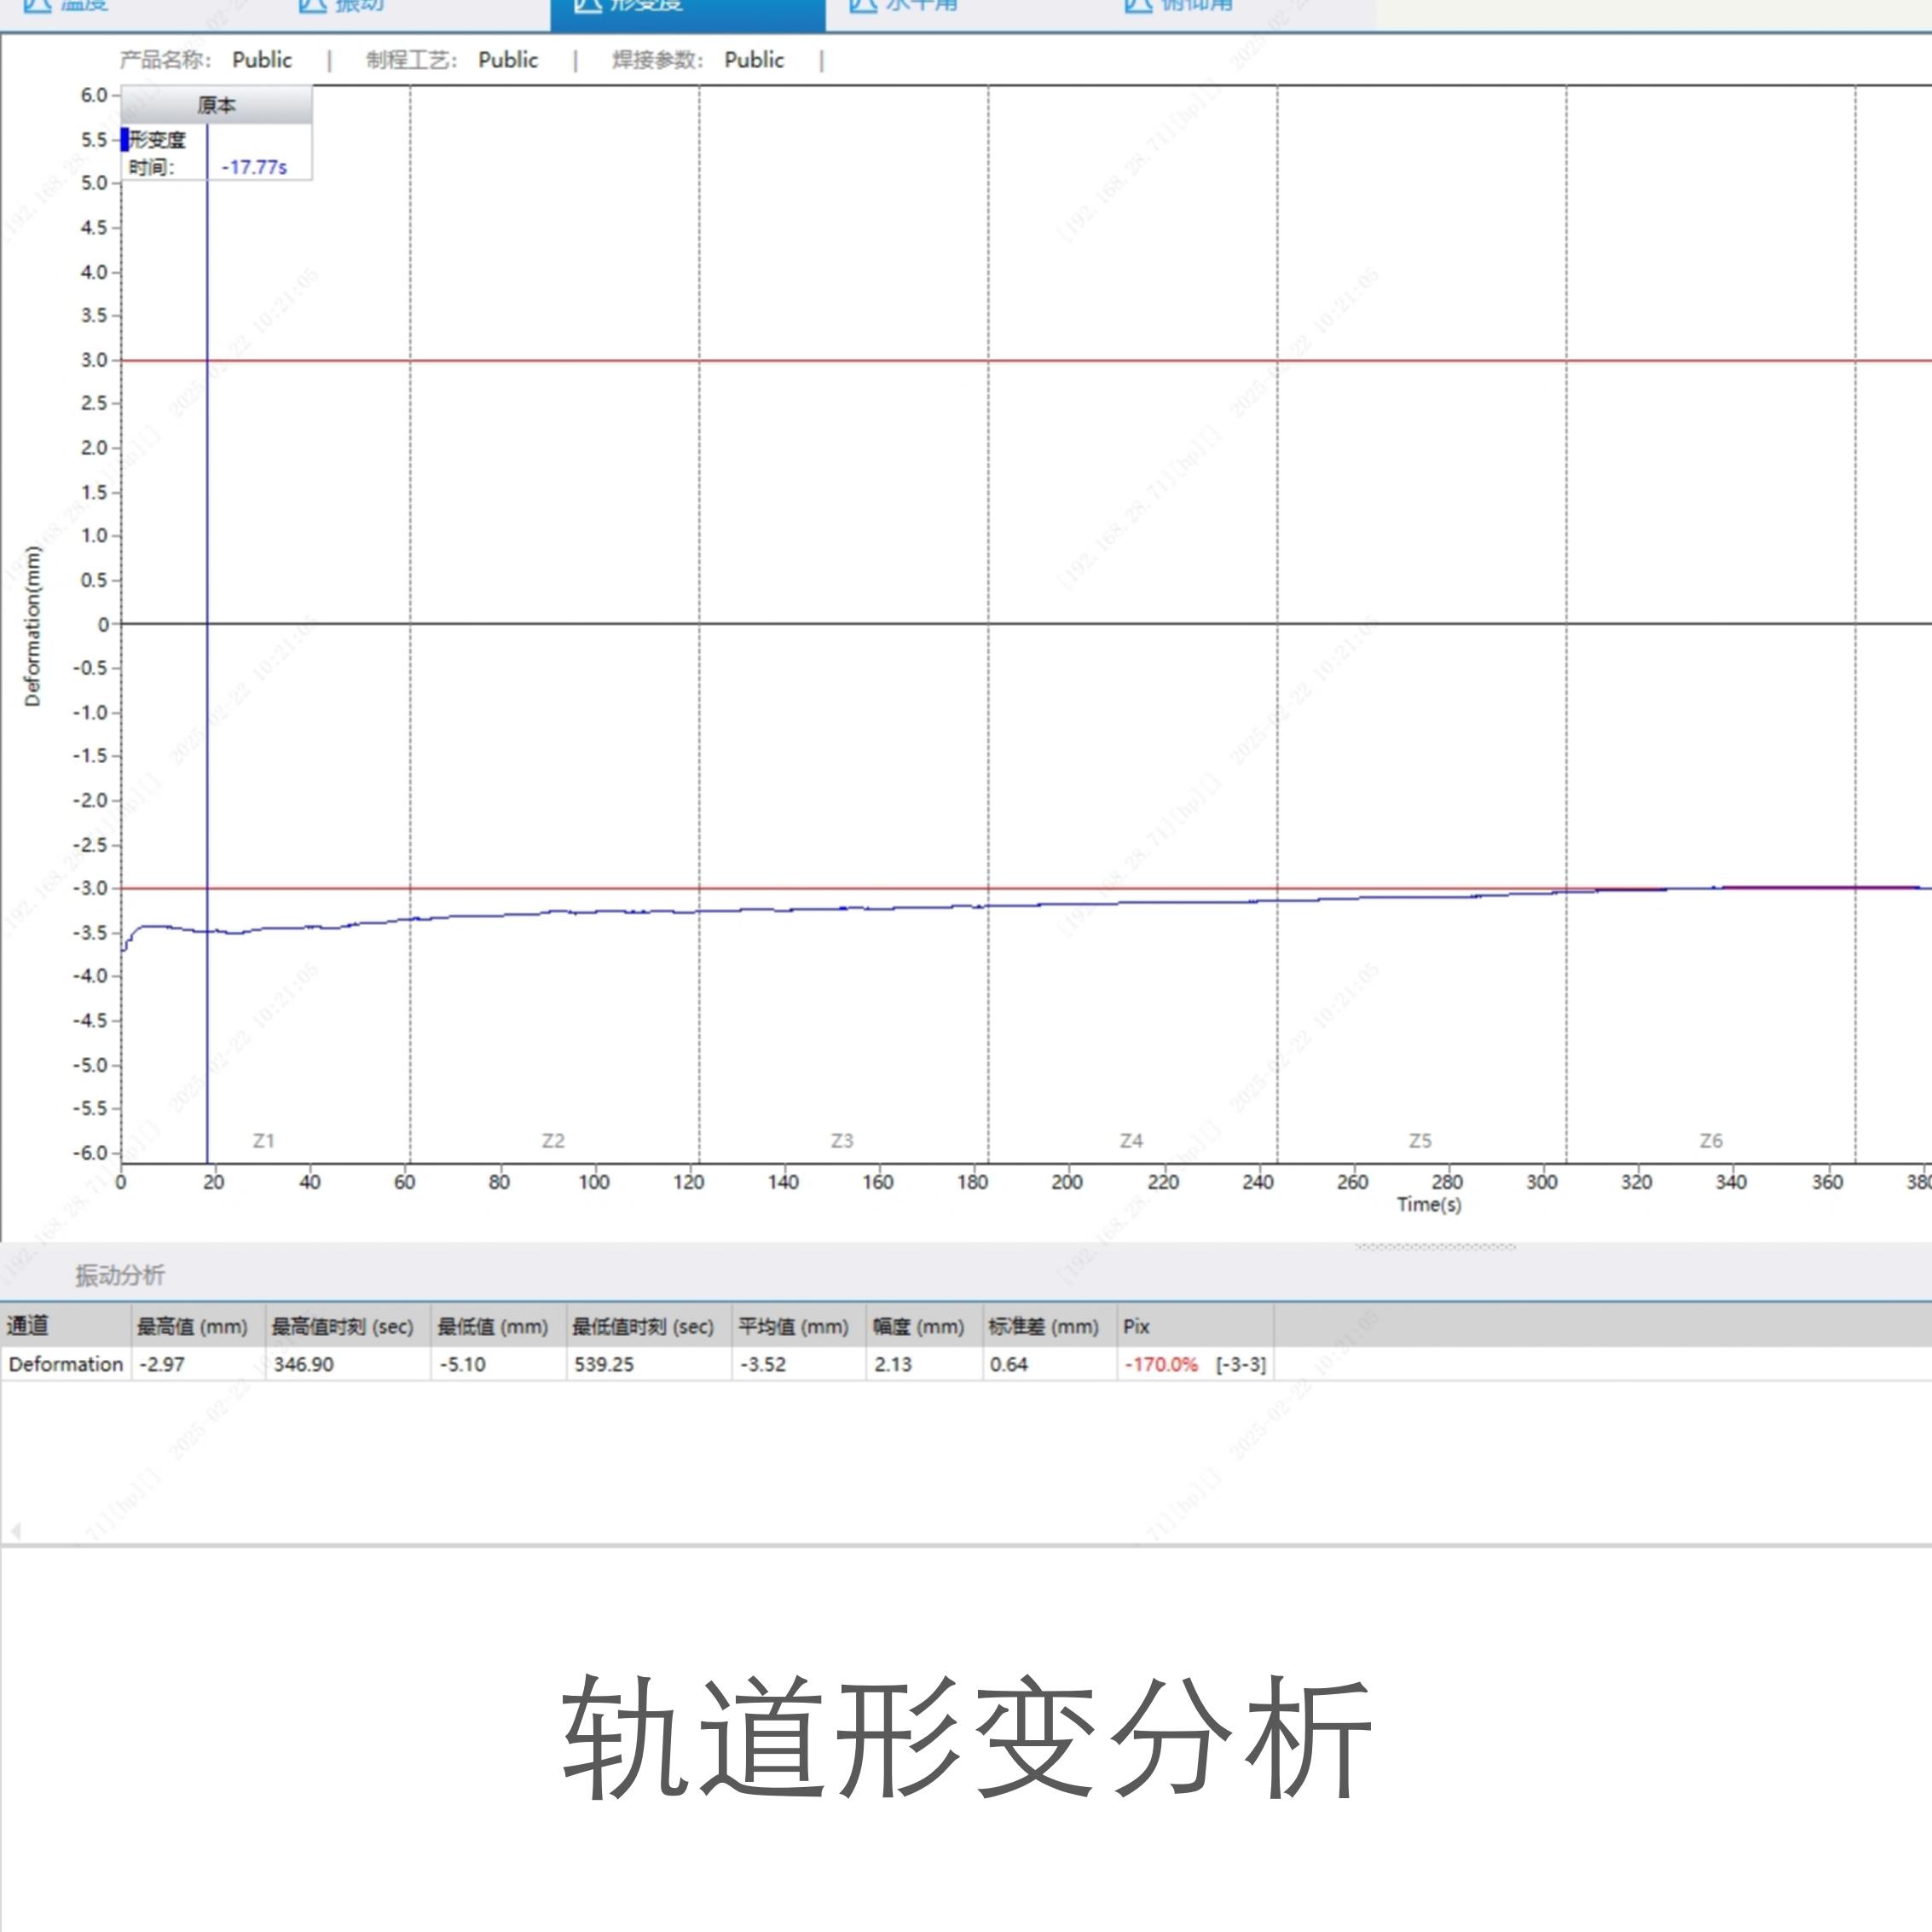The width and height of the screenshot is (1932, 1932).
Task: Click the 平均值 (mm) column header
Action: 793,1327
